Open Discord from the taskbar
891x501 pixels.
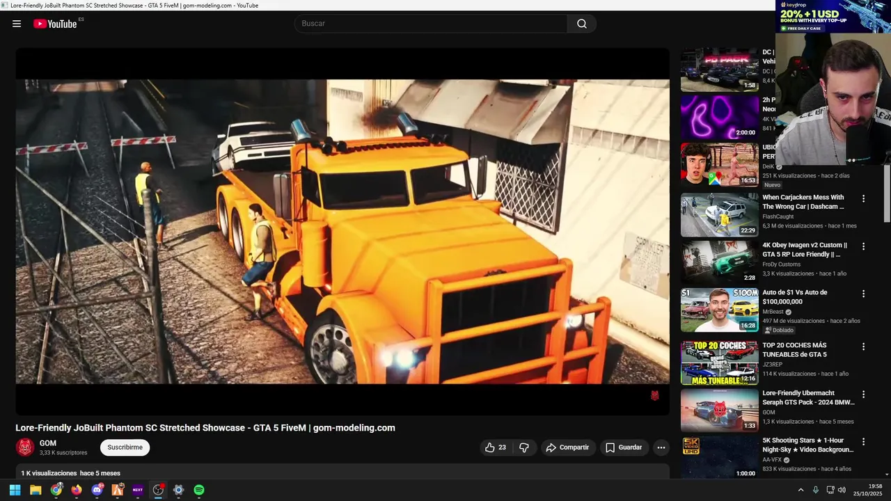[x=97, y=490]
